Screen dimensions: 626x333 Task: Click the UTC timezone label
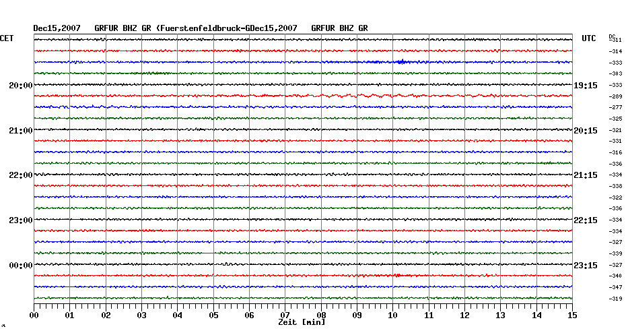pyautogui.click(x=589, y=38)
